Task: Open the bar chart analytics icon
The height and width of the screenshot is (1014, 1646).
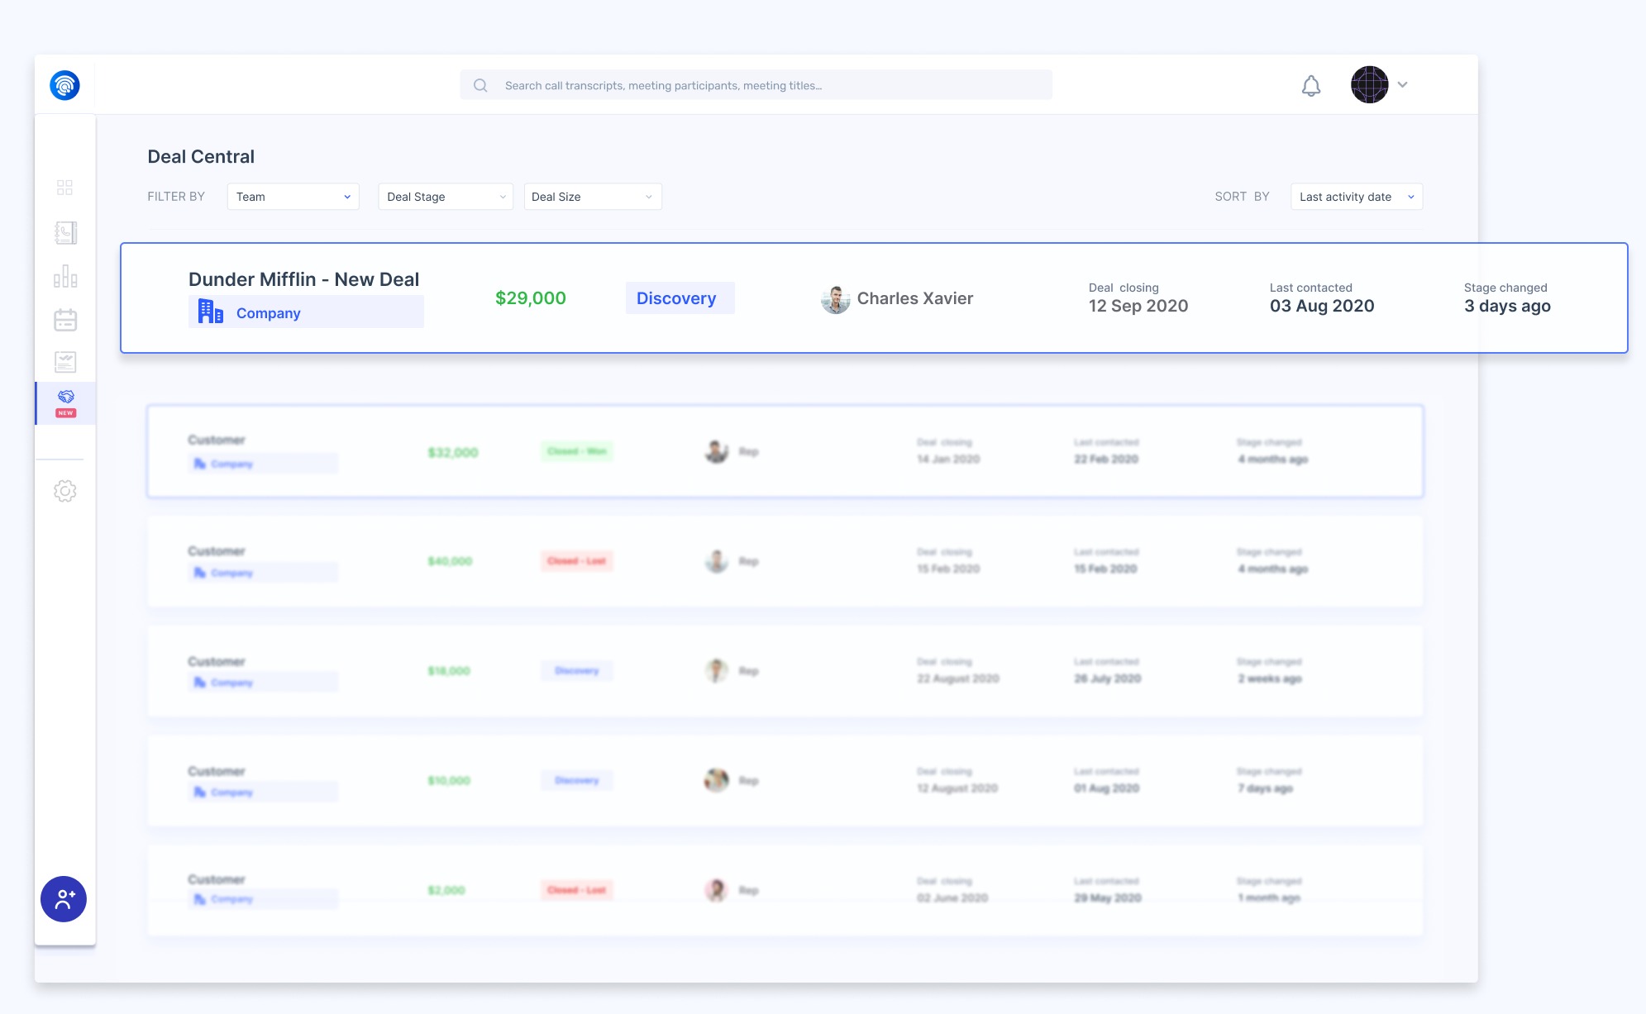Action: coord(65,276)
